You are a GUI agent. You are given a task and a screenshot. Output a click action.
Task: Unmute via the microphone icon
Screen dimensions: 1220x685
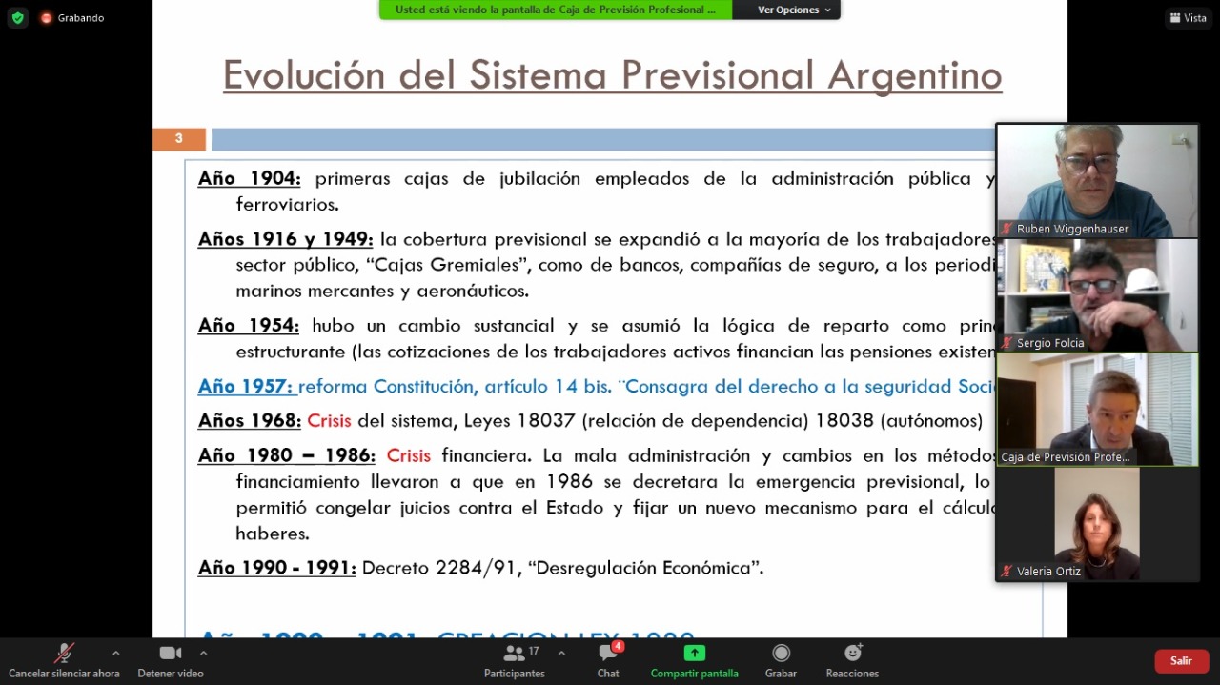(x=64, y=653)
